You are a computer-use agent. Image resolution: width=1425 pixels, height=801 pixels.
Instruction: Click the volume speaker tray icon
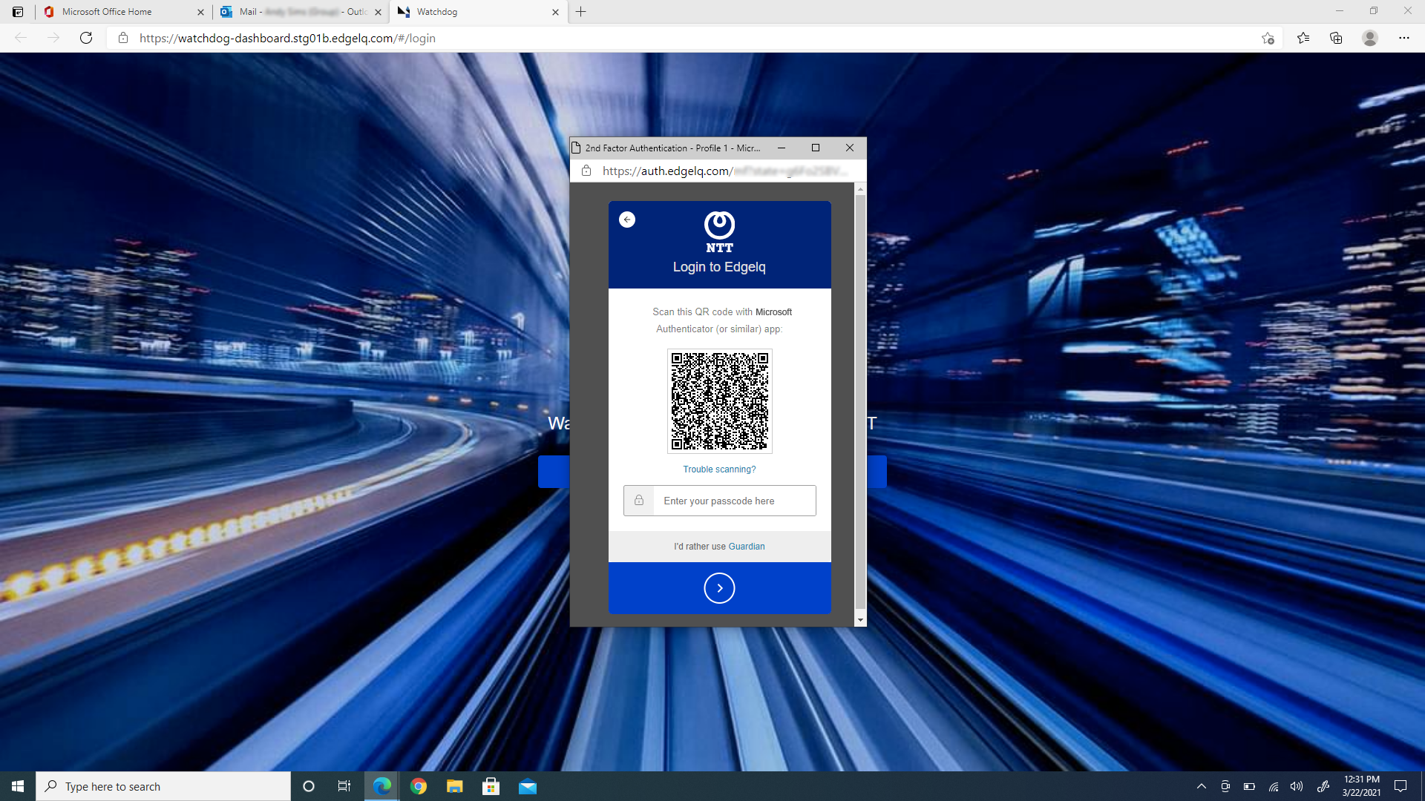click(x=1297, y=786)
